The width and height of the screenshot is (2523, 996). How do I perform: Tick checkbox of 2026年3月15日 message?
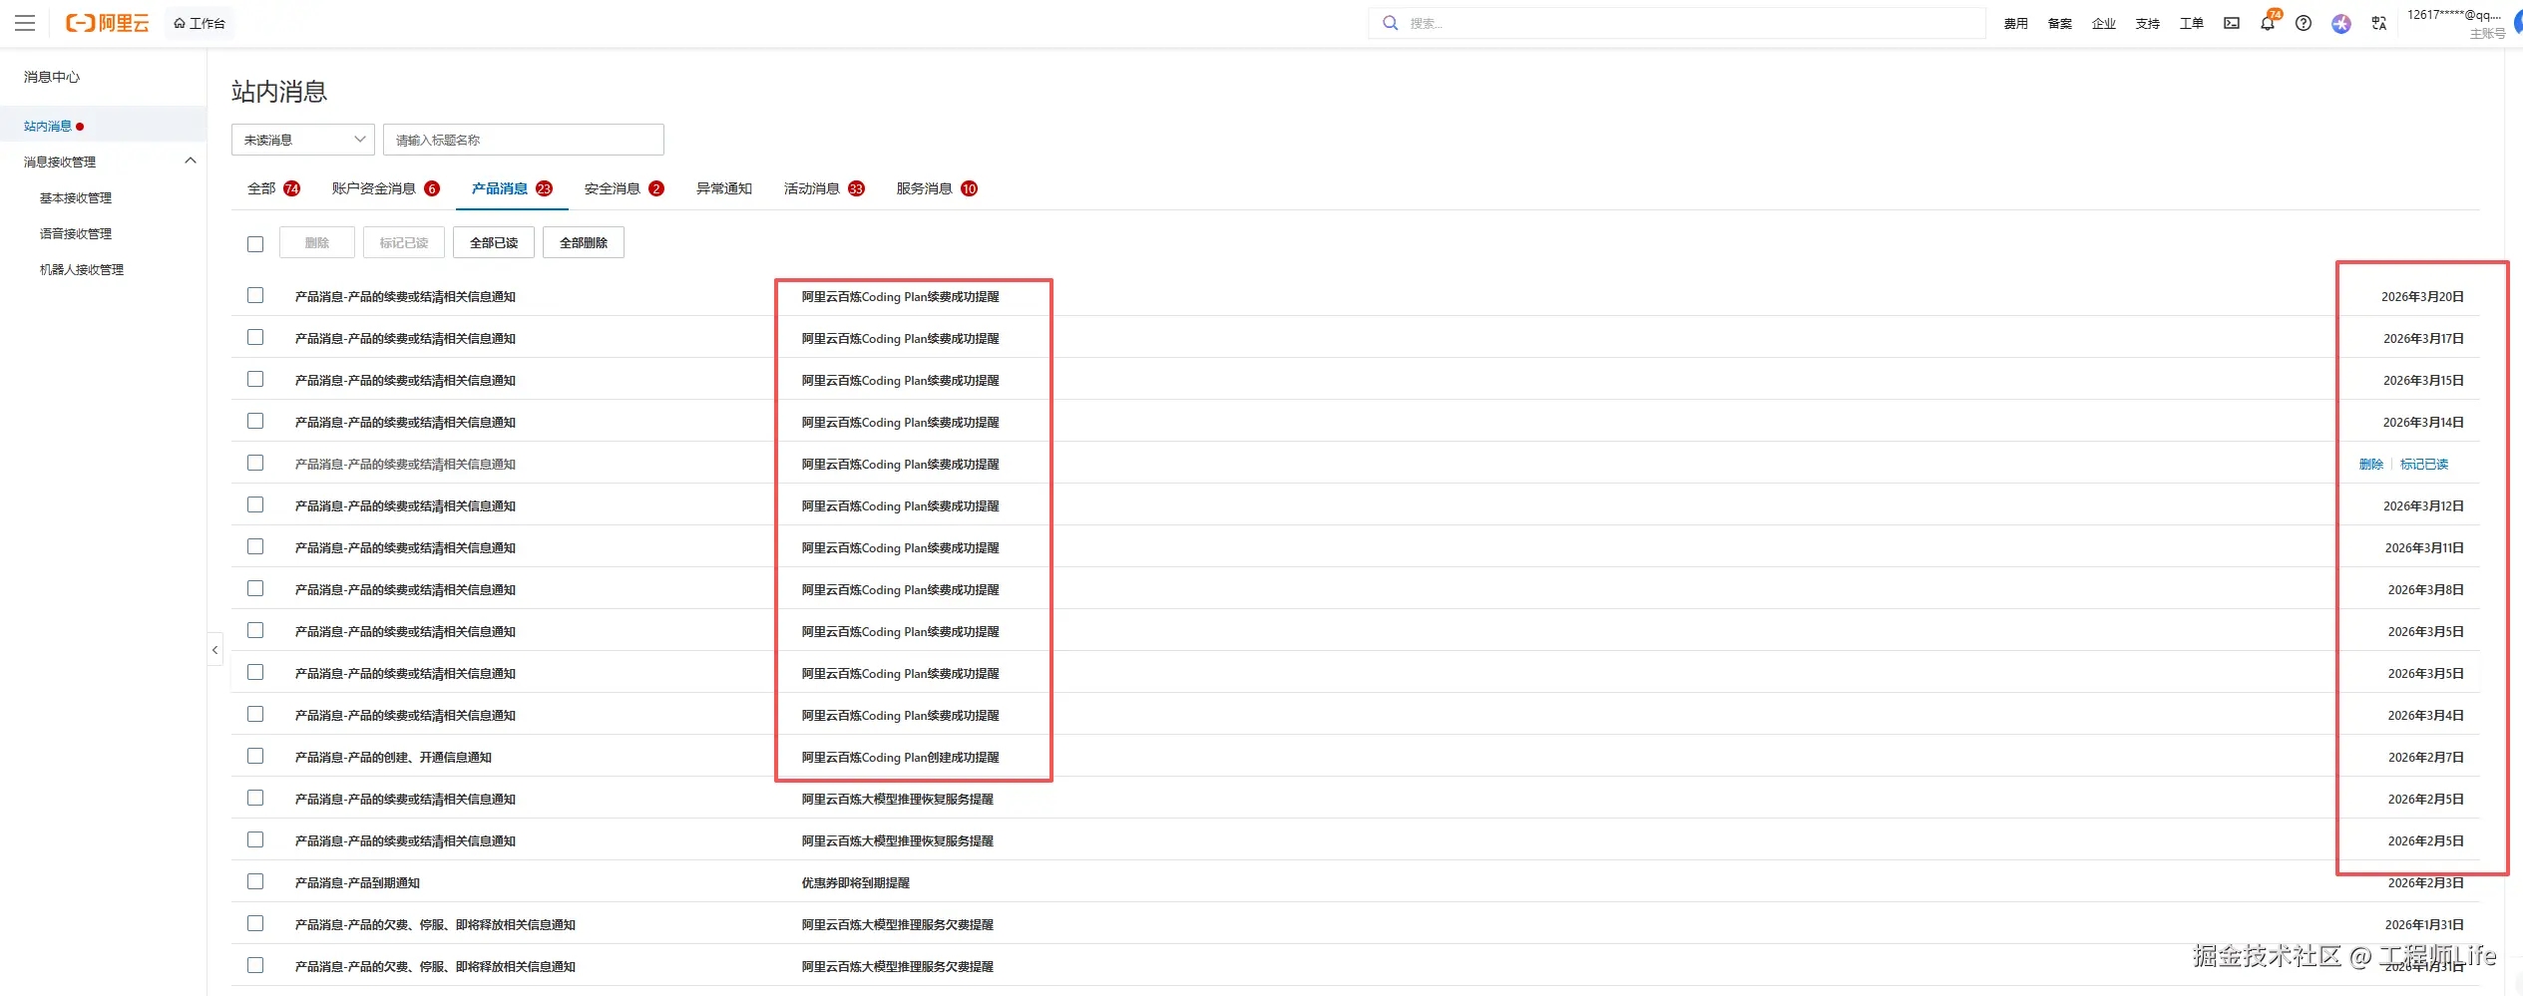(255, 379)
